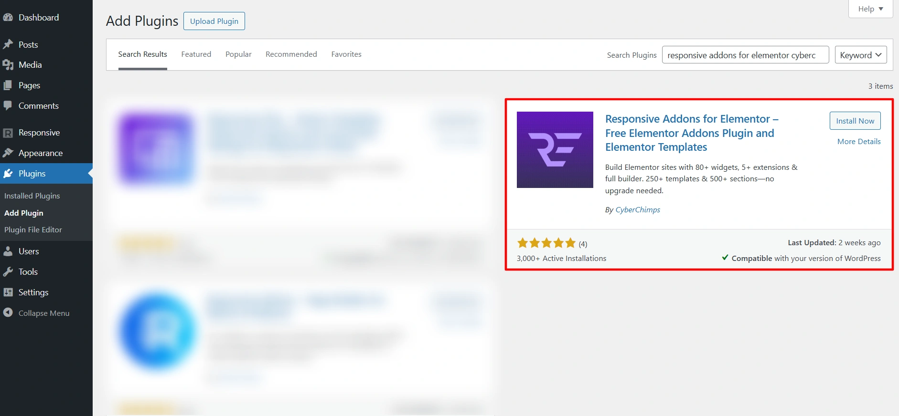Click the Compatible checkmark icon
899x416 pixels.
click(x=725, y=258)
